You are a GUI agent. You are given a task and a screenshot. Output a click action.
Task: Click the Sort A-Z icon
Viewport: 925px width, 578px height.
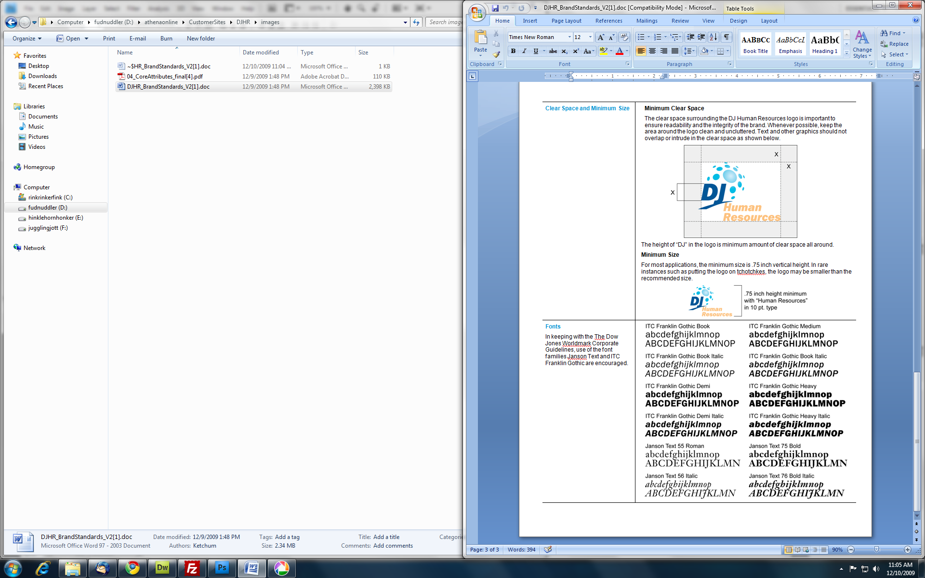(x=714, y=37)
